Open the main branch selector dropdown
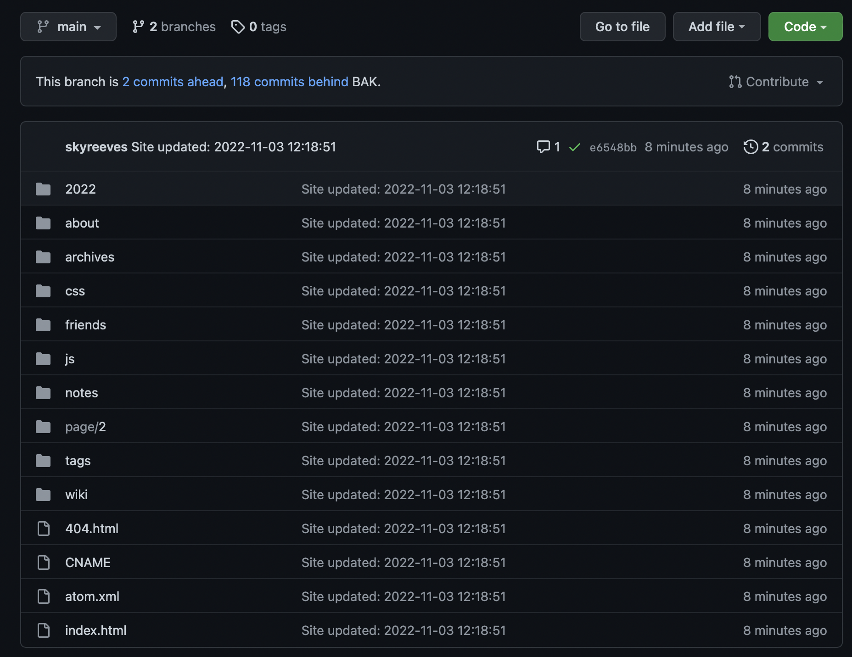Image resolution: width=852 pixels, height=657 pixels. [68, 27]
